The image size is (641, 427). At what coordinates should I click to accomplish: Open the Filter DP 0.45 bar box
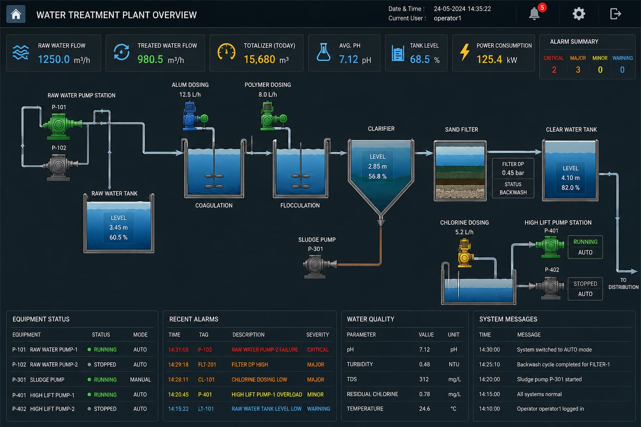point(513,168)
